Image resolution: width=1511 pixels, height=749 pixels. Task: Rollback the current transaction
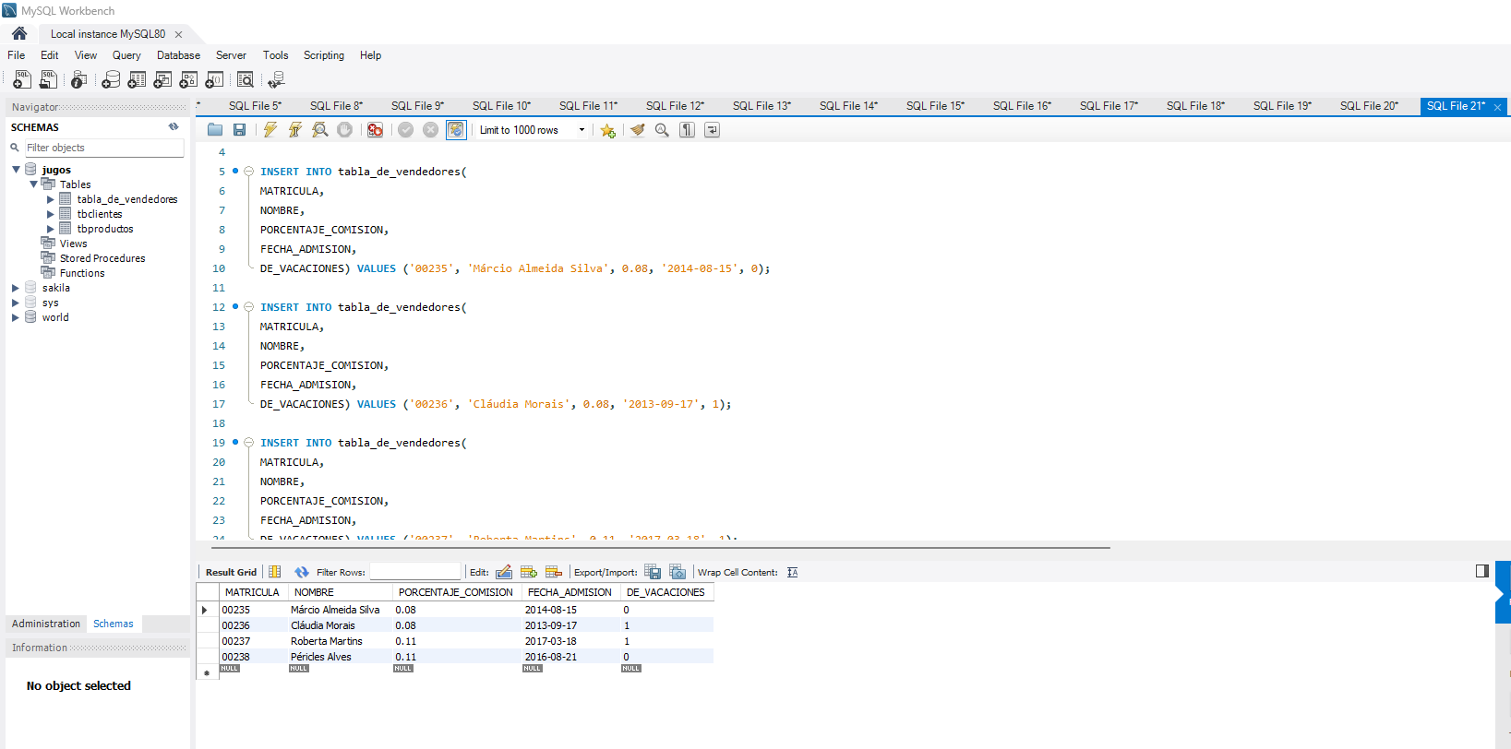(x=430, y=130)
